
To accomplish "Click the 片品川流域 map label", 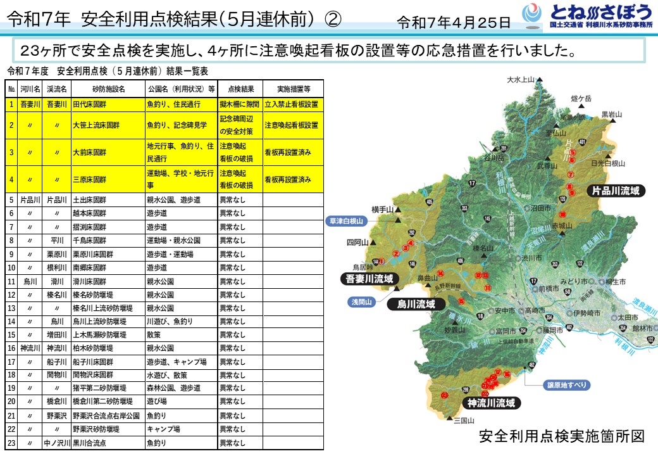I will 616,191.
